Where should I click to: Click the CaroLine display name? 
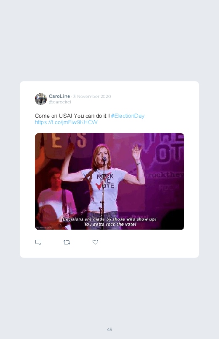point(59,96)
